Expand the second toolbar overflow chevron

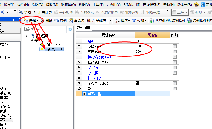click(168, 11)
